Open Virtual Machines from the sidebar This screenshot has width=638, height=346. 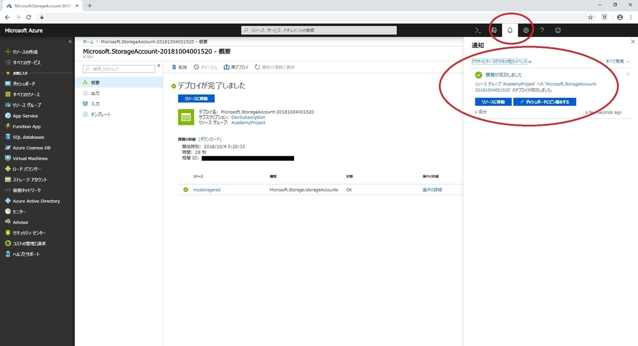pyautogui.click(x=26, y=158)
